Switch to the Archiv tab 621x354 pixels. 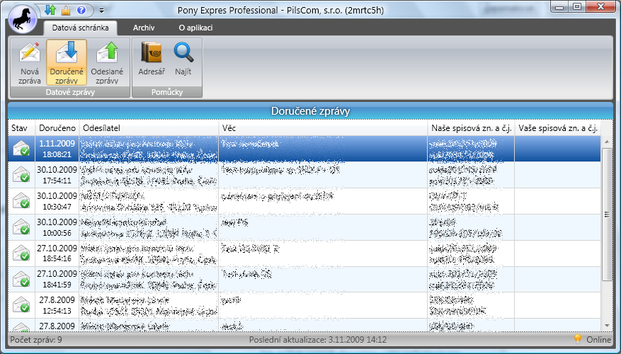pos(144,28)
